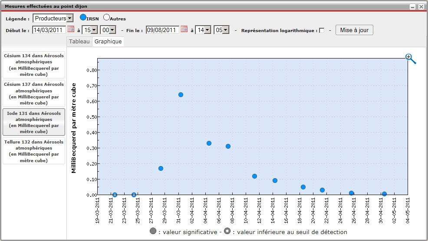Open the end date calendar picker

184,29
